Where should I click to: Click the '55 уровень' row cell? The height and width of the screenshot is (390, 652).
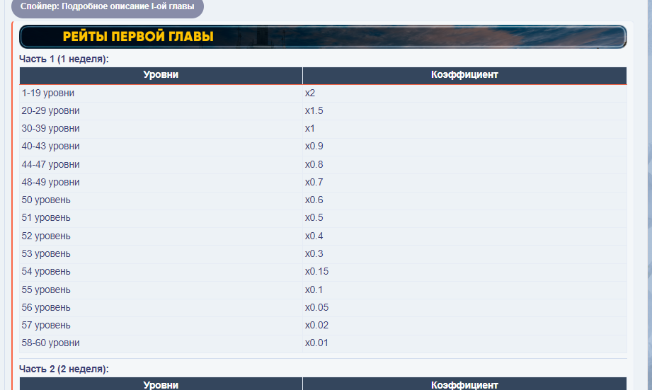tap(46, 289)
